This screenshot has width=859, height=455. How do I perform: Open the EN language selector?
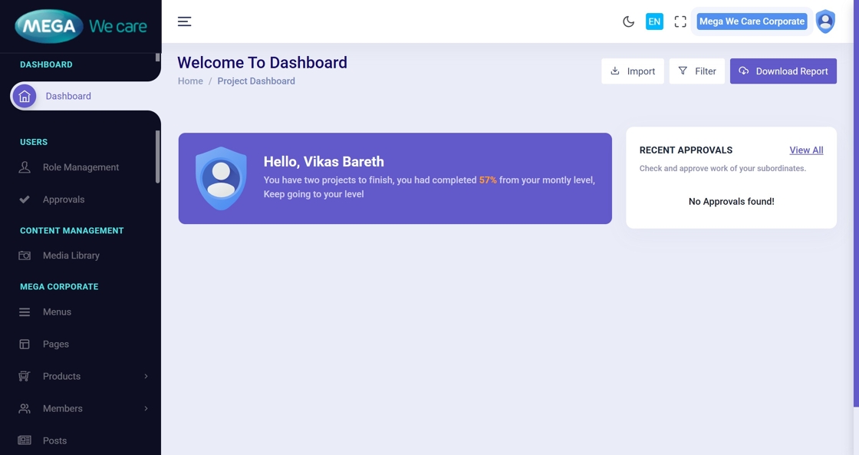coord(654,21)
